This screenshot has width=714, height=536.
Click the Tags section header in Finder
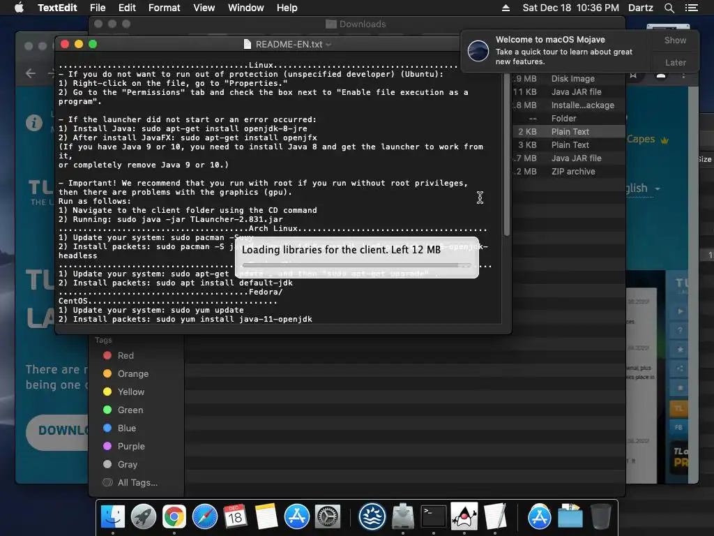[103, 340]
